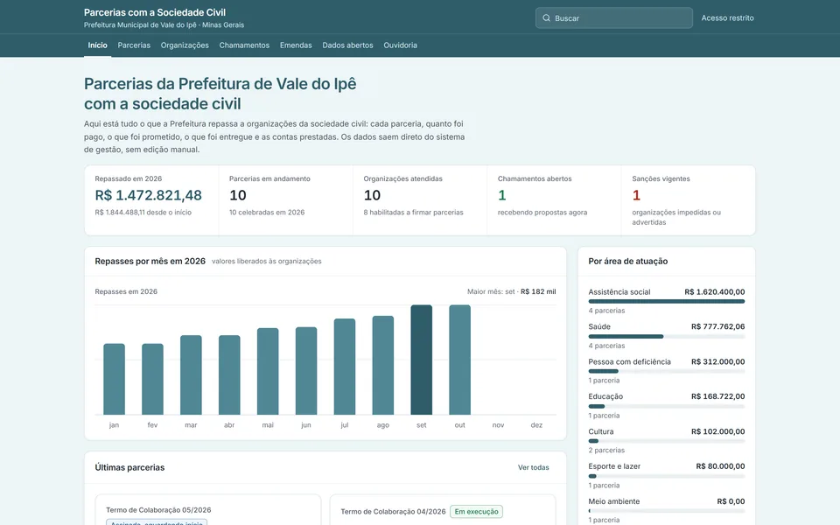Select the set bar in the monthly chart
This screenshot has width=840, height=525.
pos(422,360)
